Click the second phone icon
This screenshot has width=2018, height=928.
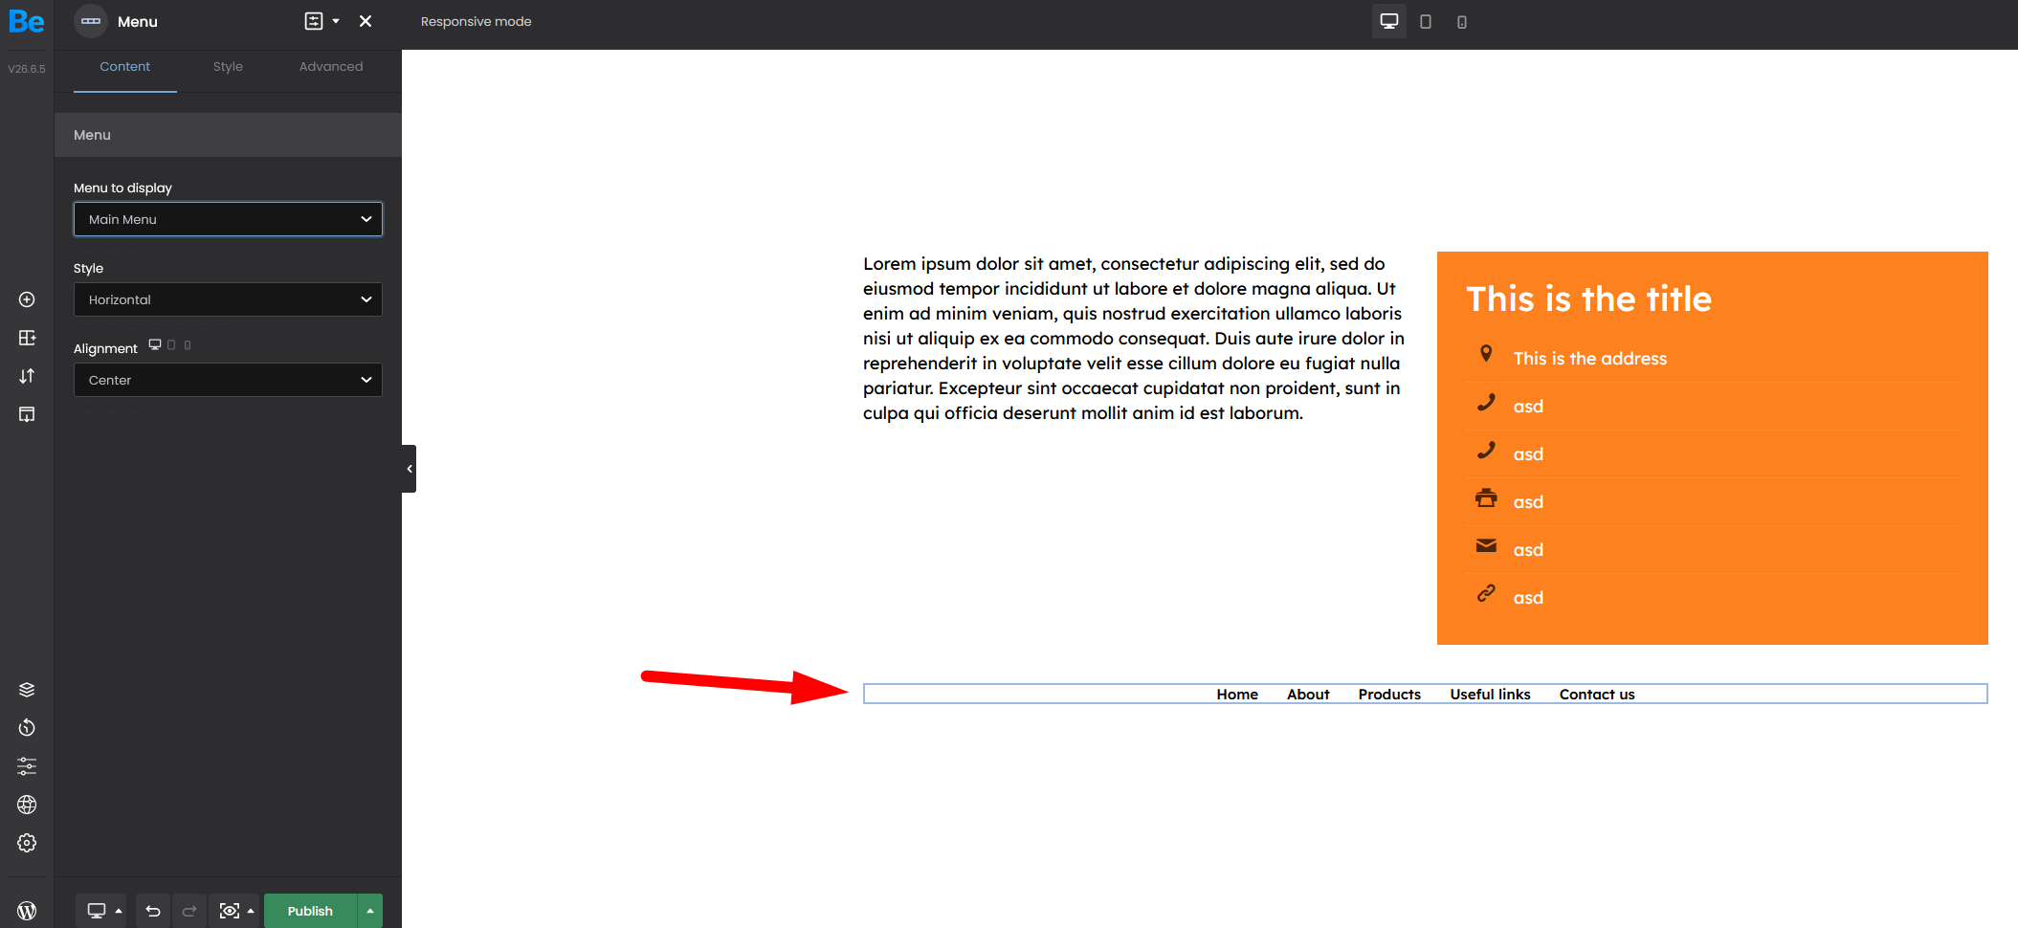click(1486, 451)
